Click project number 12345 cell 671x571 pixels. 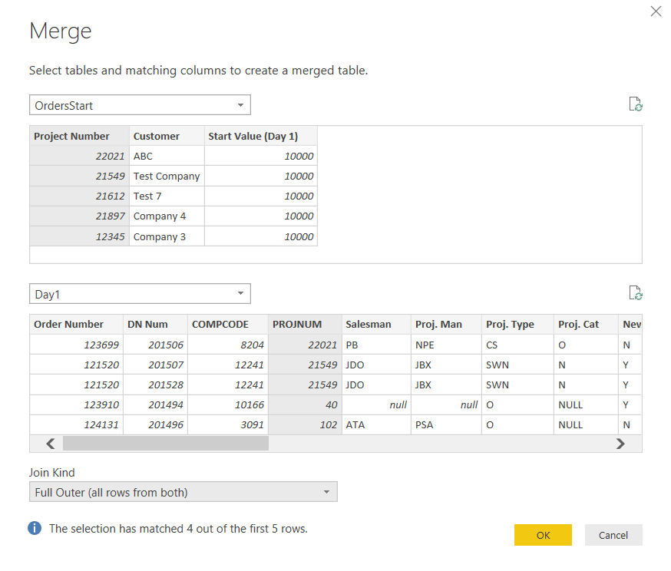click(x=80, y=236)
